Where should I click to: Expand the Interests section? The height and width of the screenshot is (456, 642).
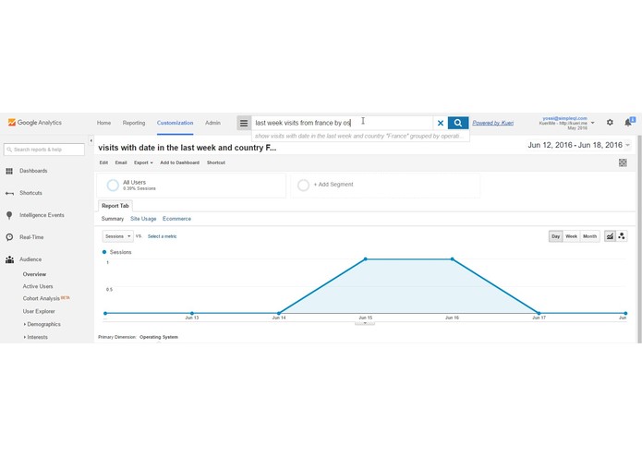point(36,338)
